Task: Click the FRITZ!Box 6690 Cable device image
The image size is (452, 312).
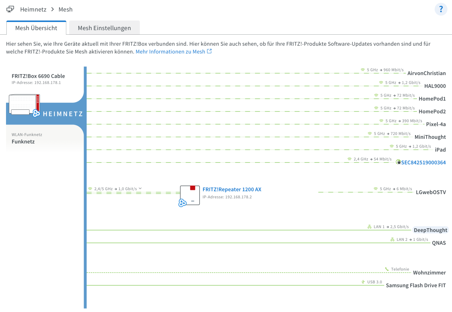Action: click(x=24, y=105)
